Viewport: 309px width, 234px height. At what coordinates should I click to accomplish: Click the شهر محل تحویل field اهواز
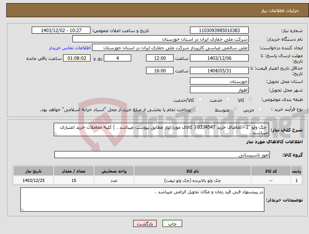point(219,90)
